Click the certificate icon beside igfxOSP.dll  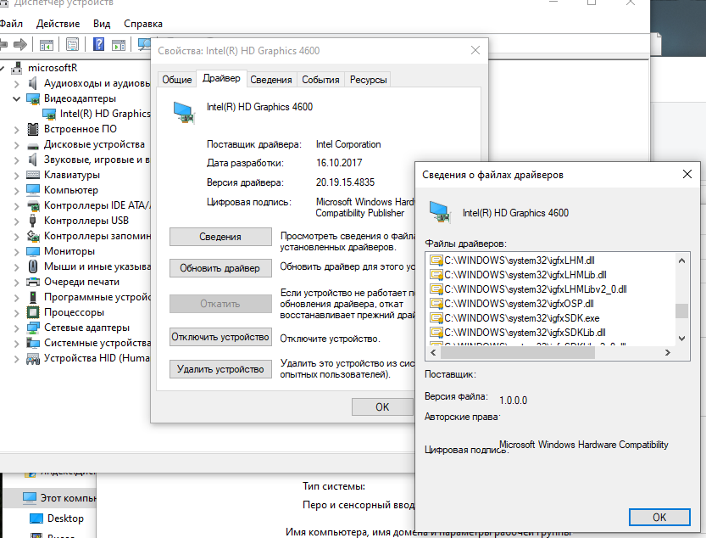(436, 304)
